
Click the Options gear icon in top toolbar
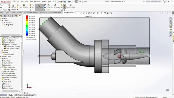click(x=85, y=2)
